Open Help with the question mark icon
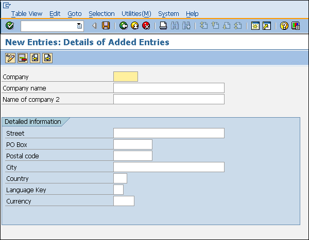The width and height of the screenshot is (309, 240). pyautogui.click(x=284, y=26)
